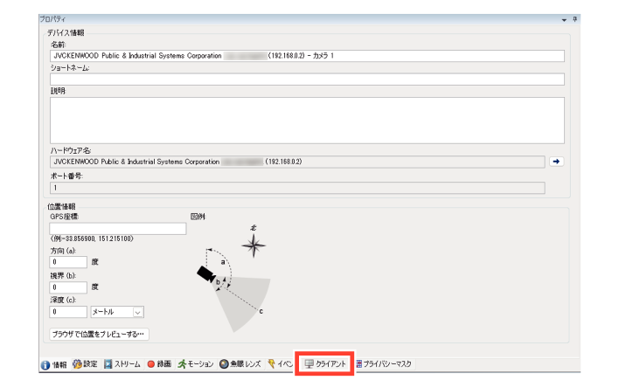The height and width of the screenshot is (387, 619).
Task: Click the 方向 (a) degree field
Action: click(x=68, y=262)
